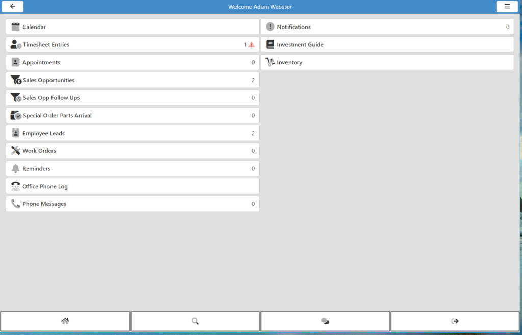The width and height of the screenshot is (522, 335).
Task: Open the Office Phone Log row
Action: pyautogui.click(x=133, y=186)
